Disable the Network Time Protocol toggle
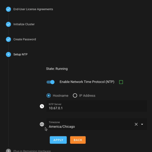 coord(50,82)
